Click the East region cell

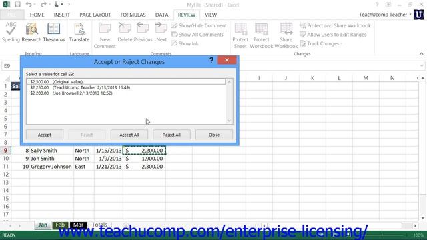84,167
